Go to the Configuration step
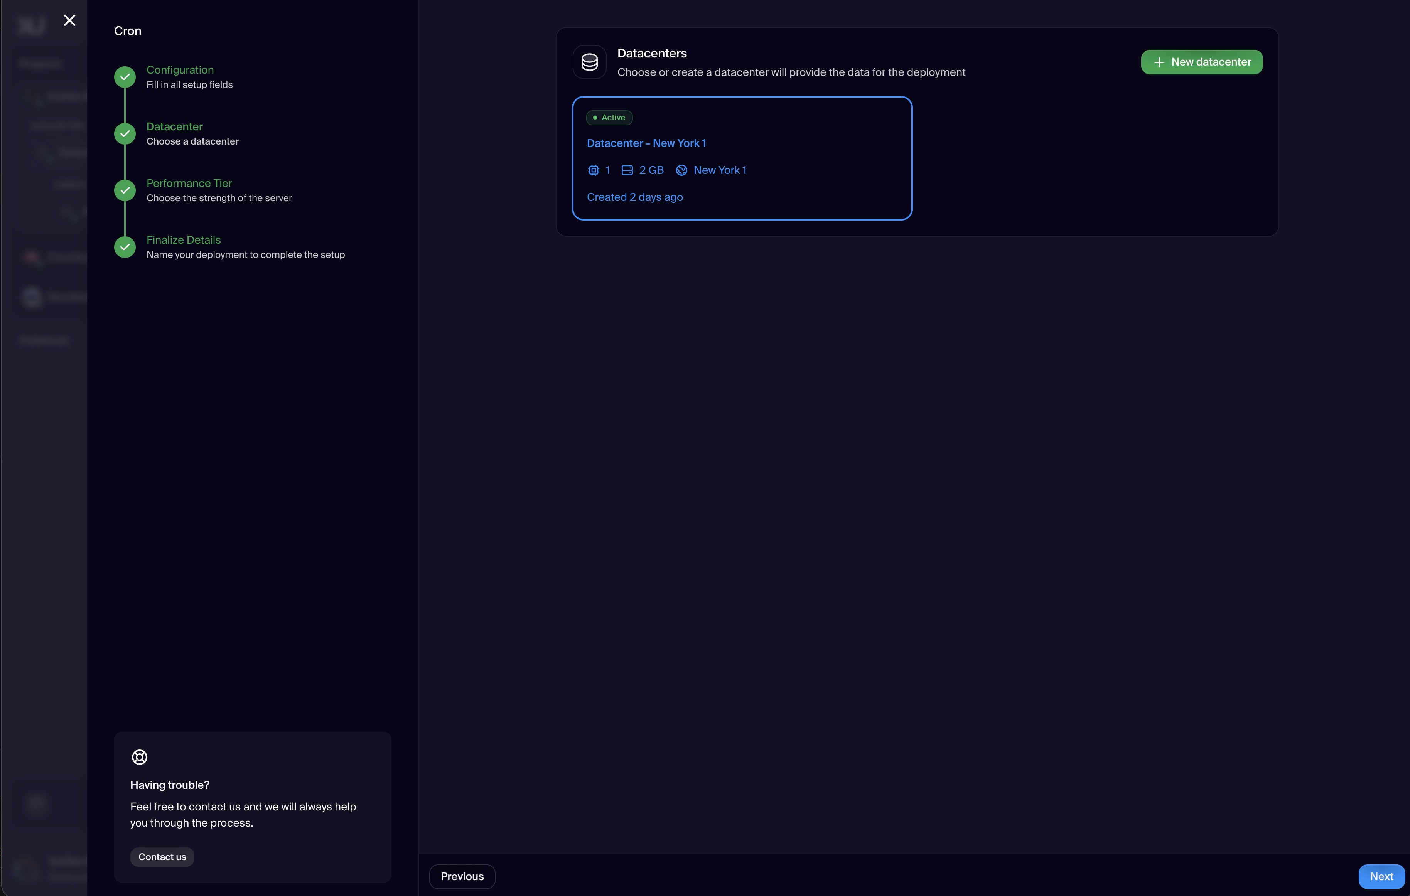 (180, 70)
